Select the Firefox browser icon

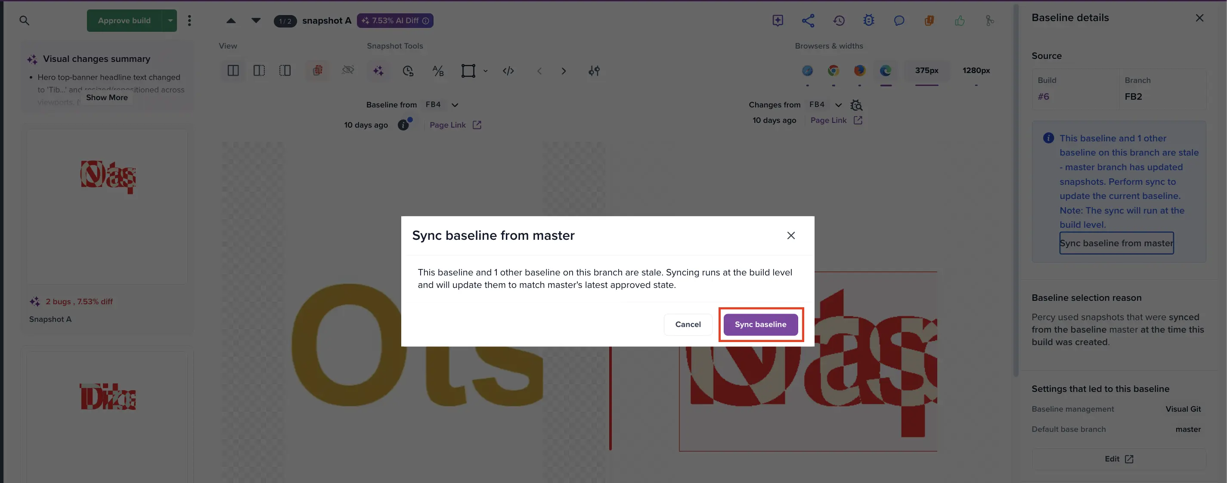[860, 70]
